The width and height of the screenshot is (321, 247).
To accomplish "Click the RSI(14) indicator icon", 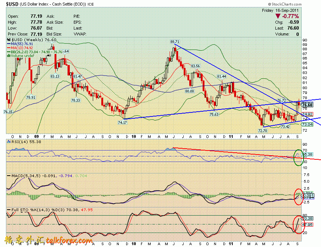I will (9, 142).
